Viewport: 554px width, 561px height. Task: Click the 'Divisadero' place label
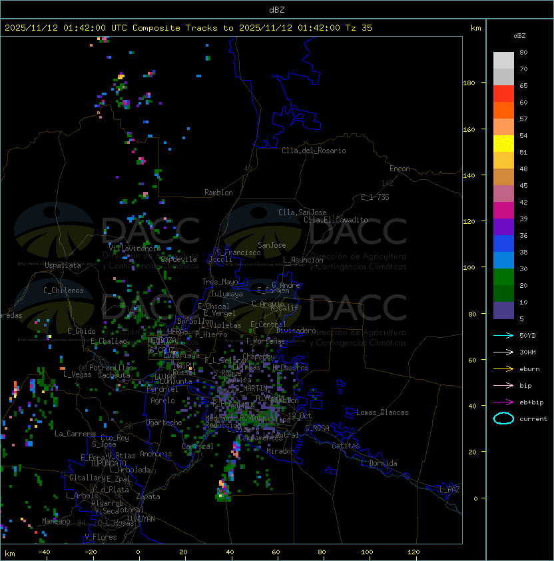296,330
